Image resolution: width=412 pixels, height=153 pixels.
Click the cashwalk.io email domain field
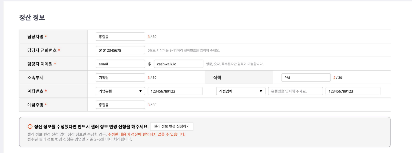point(179,64)
